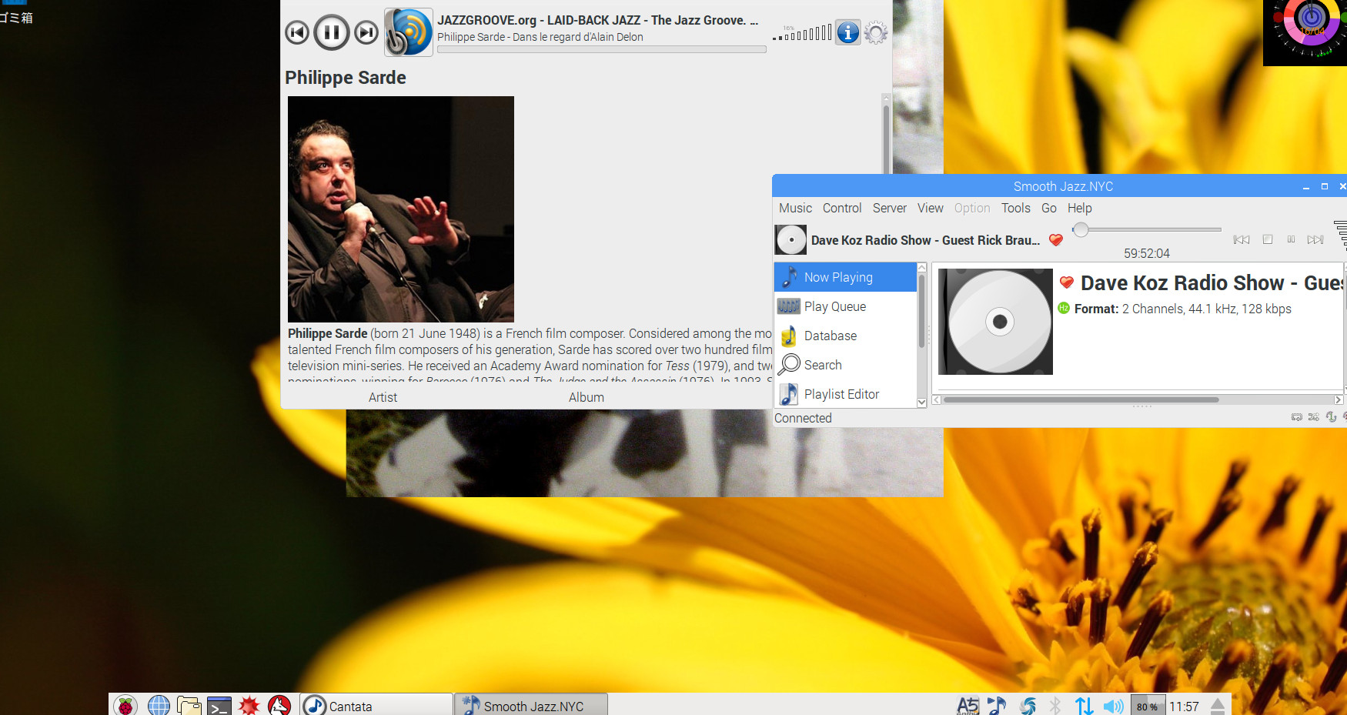Go to previous track in Cantata
Screen dimensions: 1347x715
tap(297, 32)
